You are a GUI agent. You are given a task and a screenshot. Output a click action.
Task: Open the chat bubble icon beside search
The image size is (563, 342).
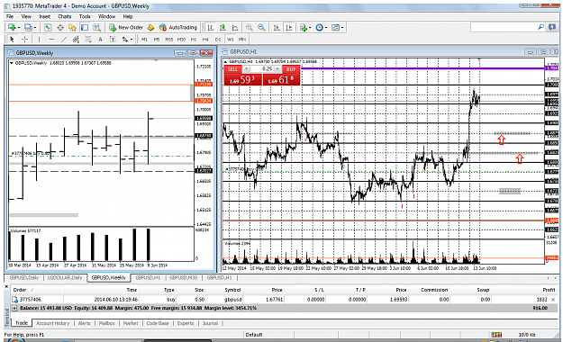(552, 27)
